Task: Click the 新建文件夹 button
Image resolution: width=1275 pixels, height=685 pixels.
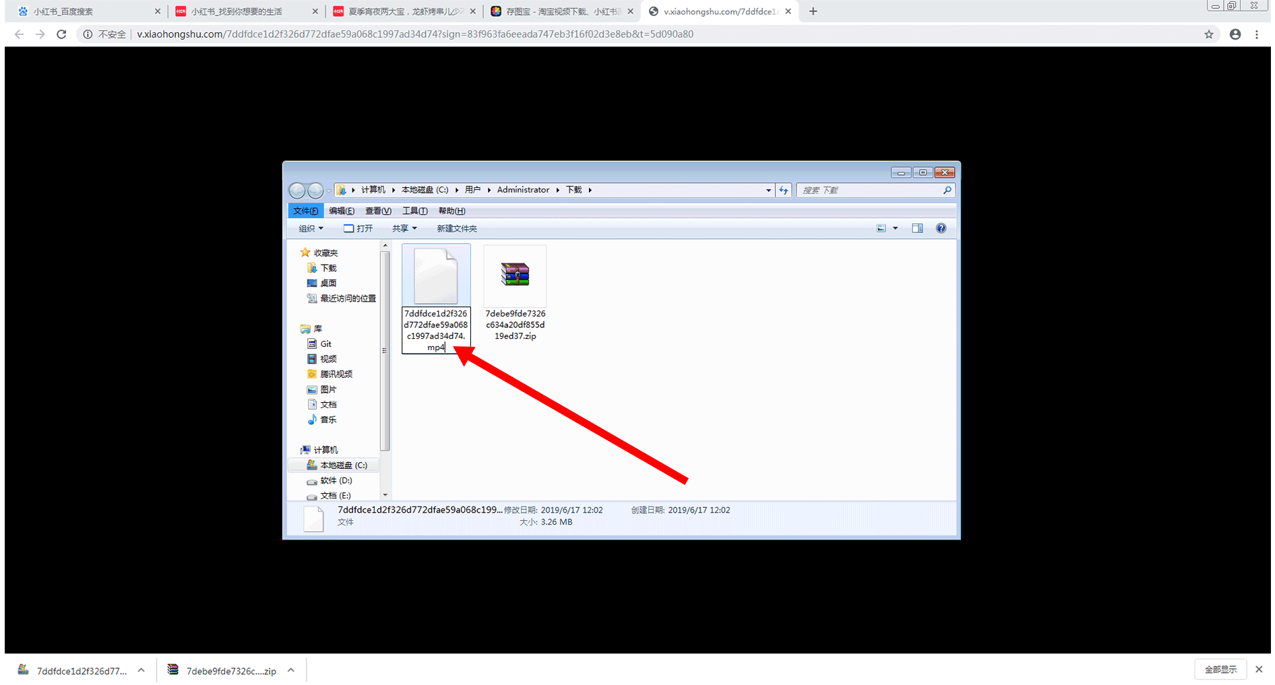Action: tap(456, 228)
